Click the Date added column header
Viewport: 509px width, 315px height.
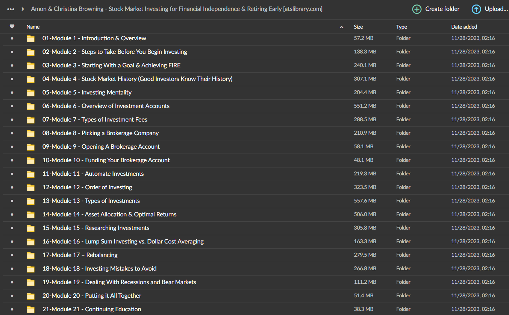tap(464, 27)
